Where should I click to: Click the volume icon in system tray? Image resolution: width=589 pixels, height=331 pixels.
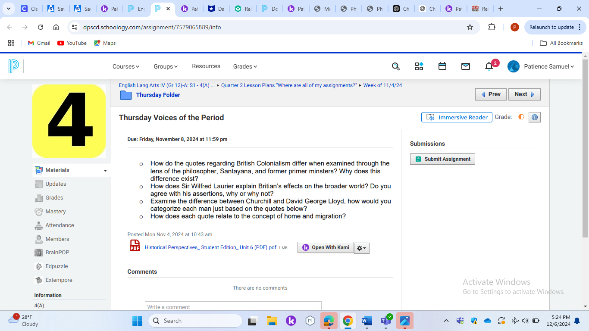point(525,321)
